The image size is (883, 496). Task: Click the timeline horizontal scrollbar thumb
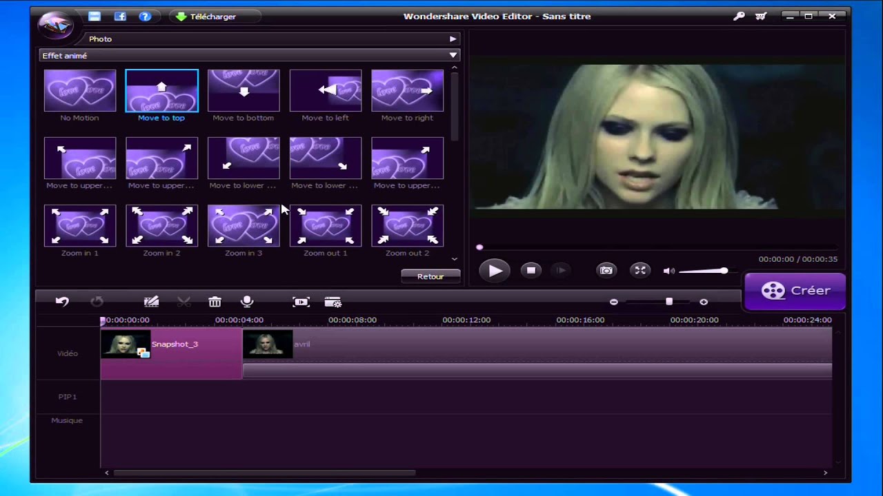(x=265, y=473)
